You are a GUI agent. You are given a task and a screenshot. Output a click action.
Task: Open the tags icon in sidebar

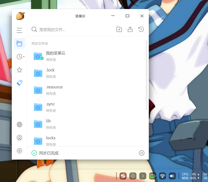coord(19,83)
